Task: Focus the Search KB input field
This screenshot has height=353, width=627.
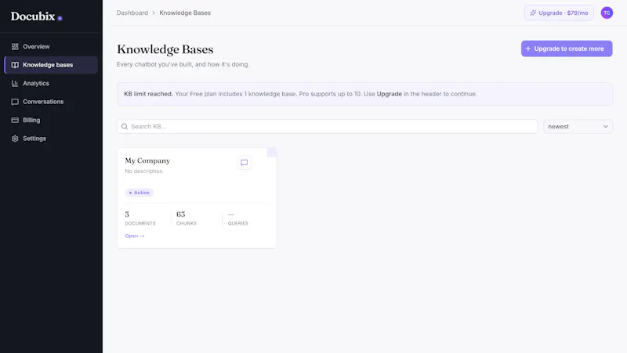Action: (x=327, y=127)
